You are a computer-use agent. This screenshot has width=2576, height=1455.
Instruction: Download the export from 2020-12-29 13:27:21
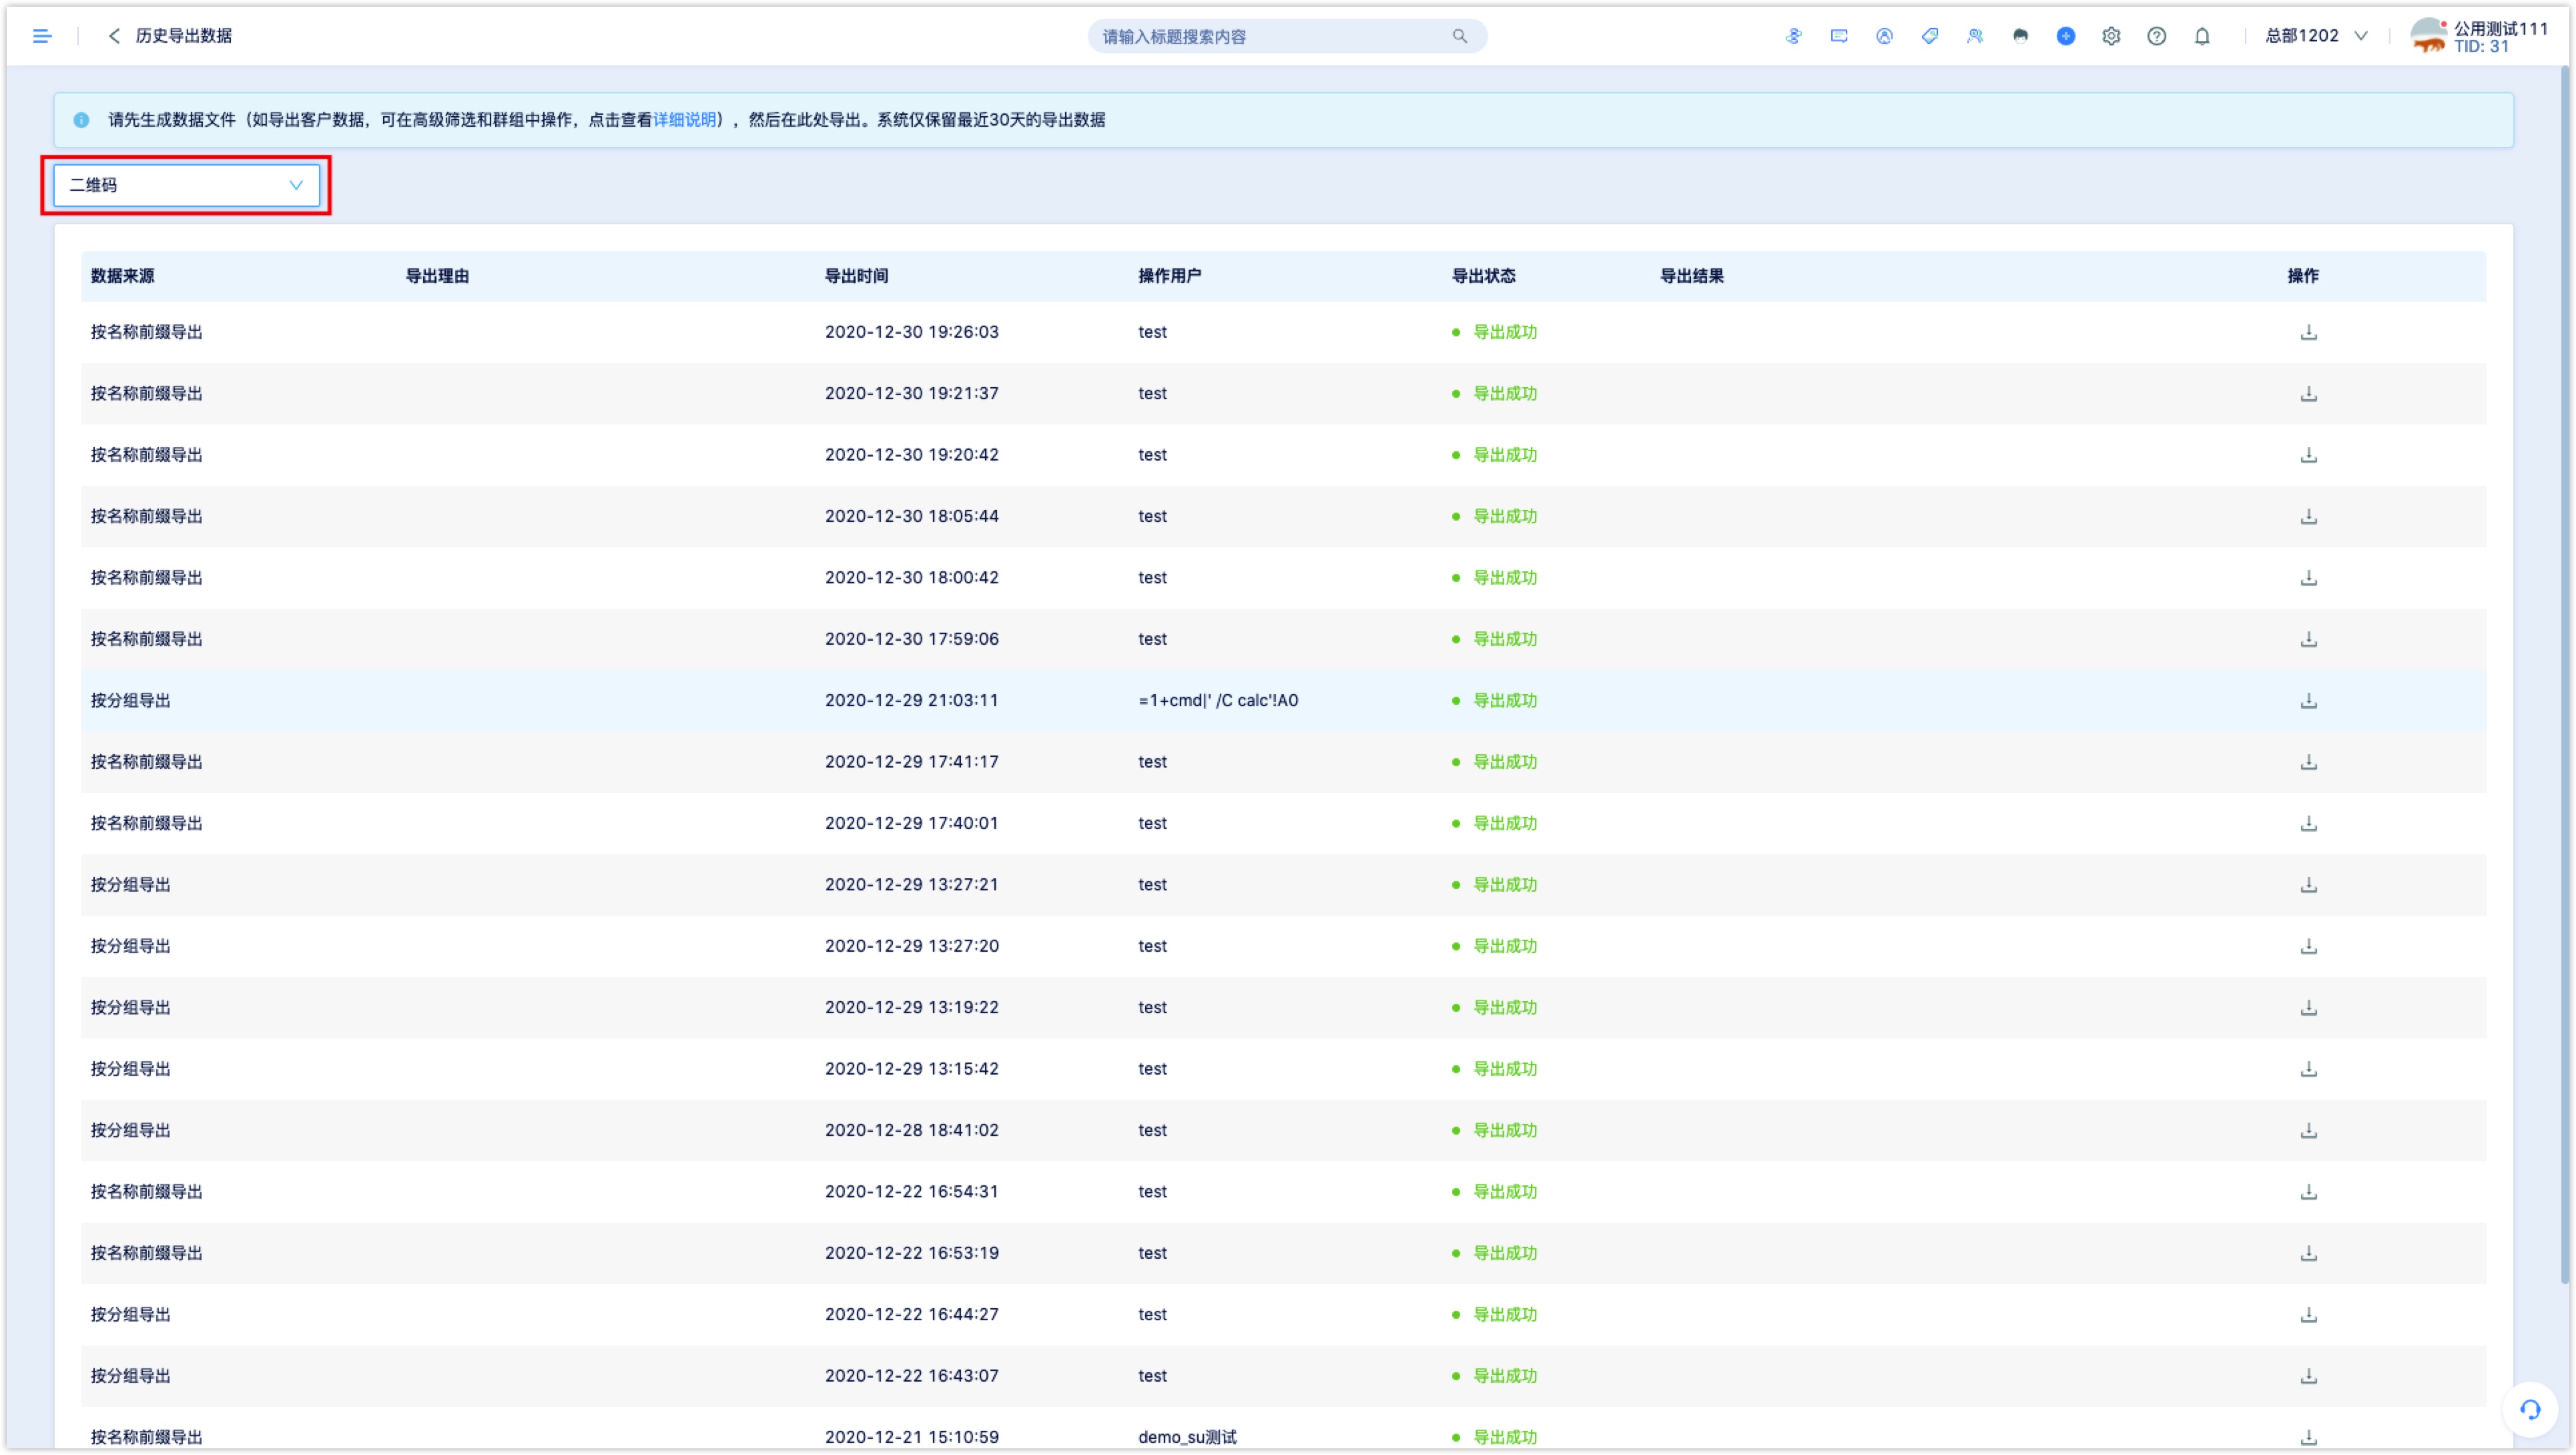(x=2308, y=884)
